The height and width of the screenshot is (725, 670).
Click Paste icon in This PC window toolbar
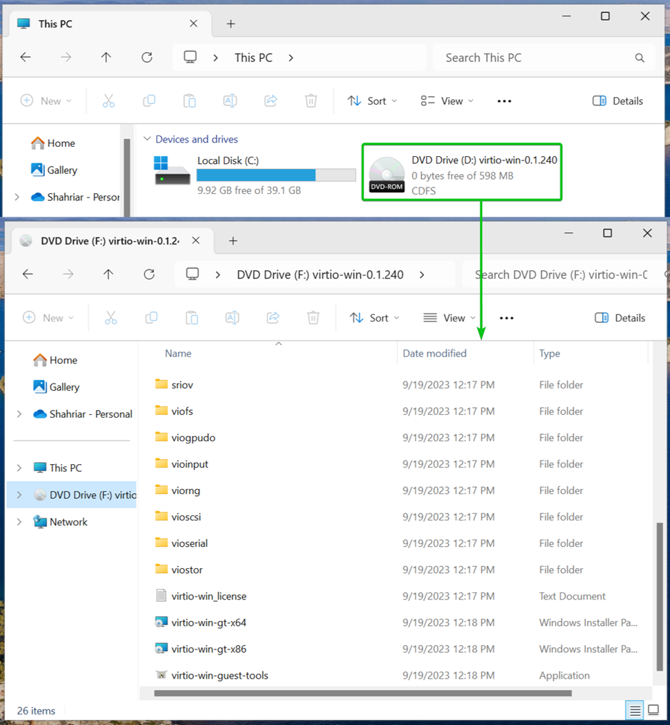point(190,101)
